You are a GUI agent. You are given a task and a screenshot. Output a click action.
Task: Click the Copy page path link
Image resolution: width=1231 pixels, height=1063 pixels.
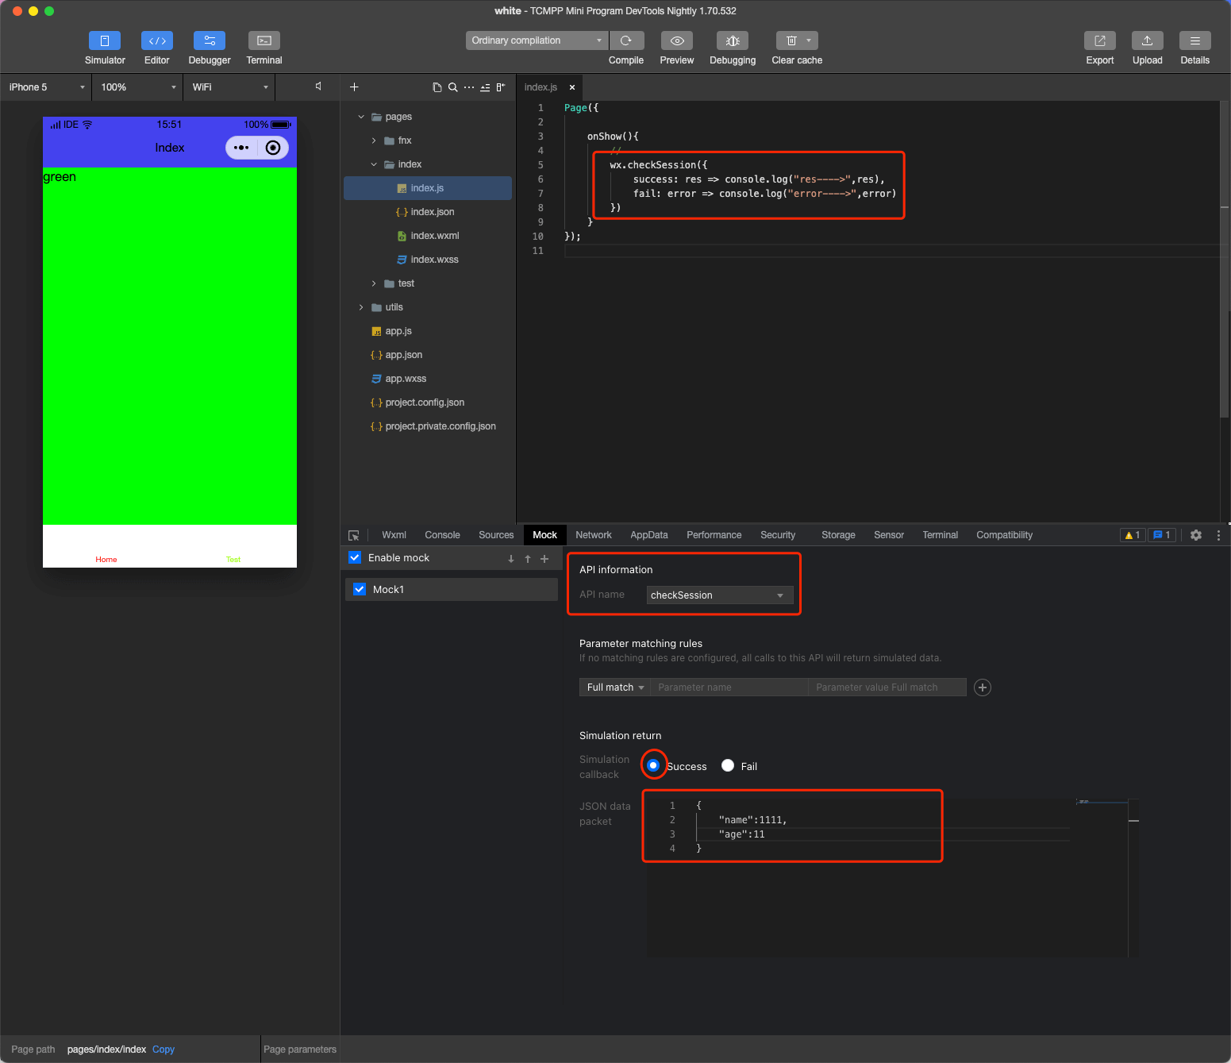[x=163, y=1050]
